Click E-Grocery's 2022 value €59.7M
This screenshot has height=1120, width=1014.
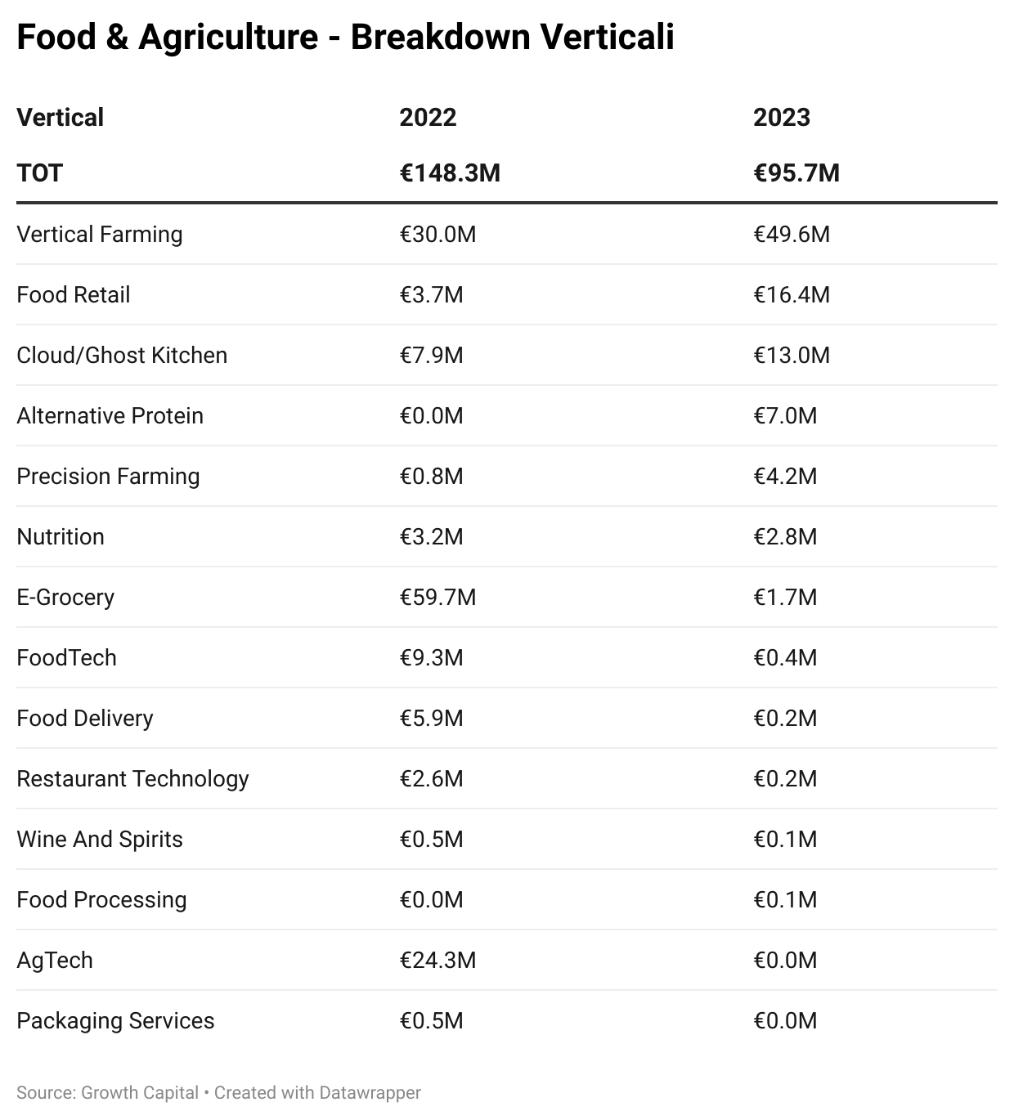pyautogui.click(x=437, y=598)
